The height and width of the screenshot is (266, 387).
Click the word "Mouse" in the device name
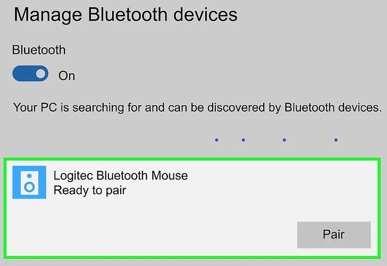coord(170,175)
